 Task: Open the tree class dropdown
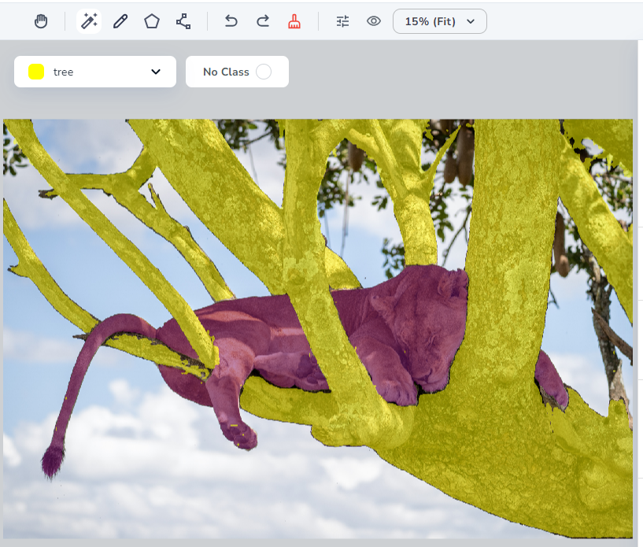(94, 72)
